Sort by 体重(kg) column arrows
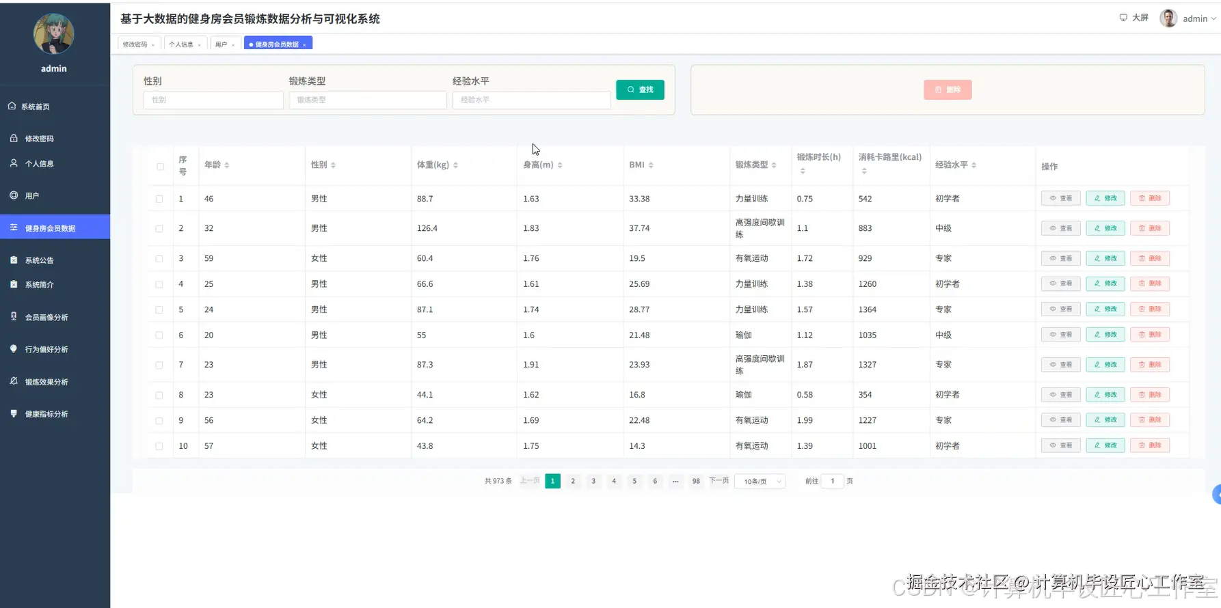 click(x=455, y=165)
